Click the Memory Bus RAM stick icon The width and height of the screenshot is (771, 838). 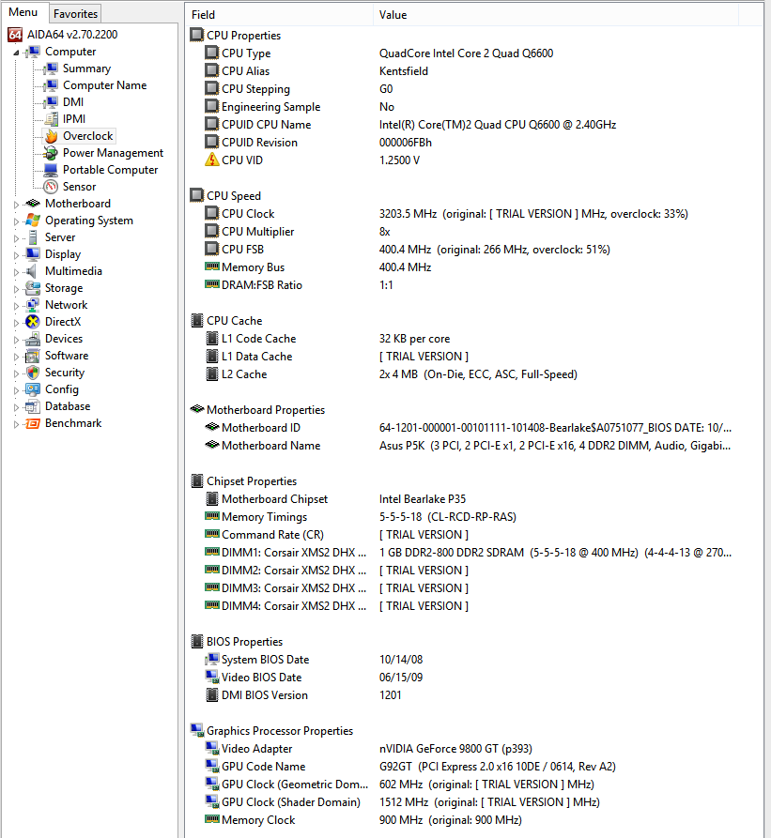pyautogui.click(x=212, y=267)
